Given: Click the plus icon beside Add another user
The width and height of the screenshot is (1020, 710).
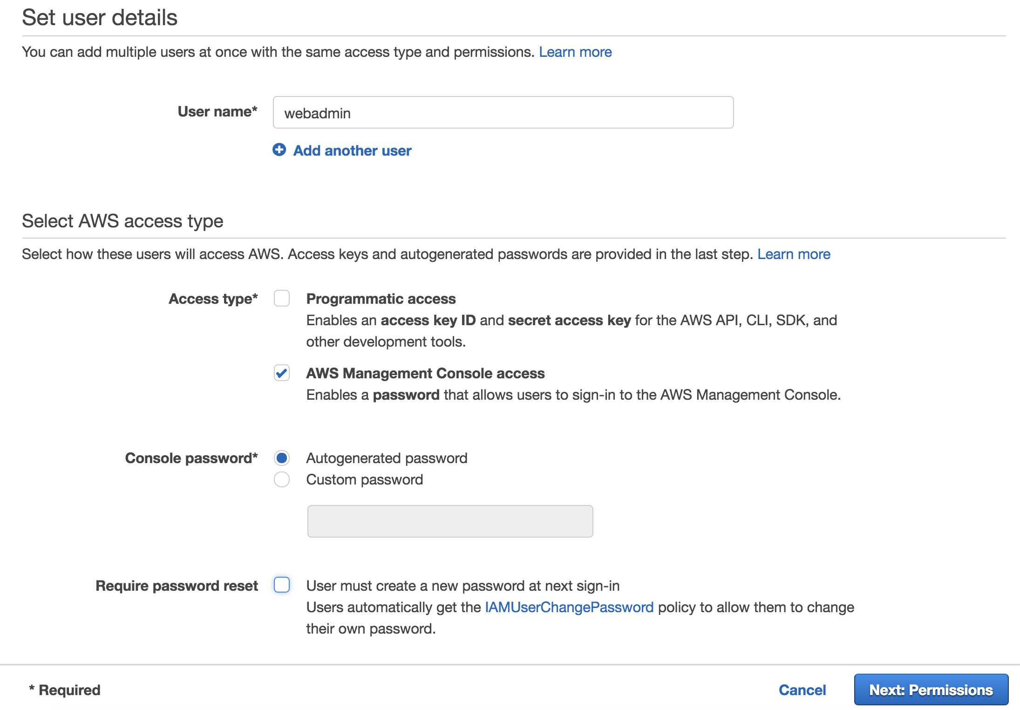Looking at the screenshot, I should tap(279, 150).
